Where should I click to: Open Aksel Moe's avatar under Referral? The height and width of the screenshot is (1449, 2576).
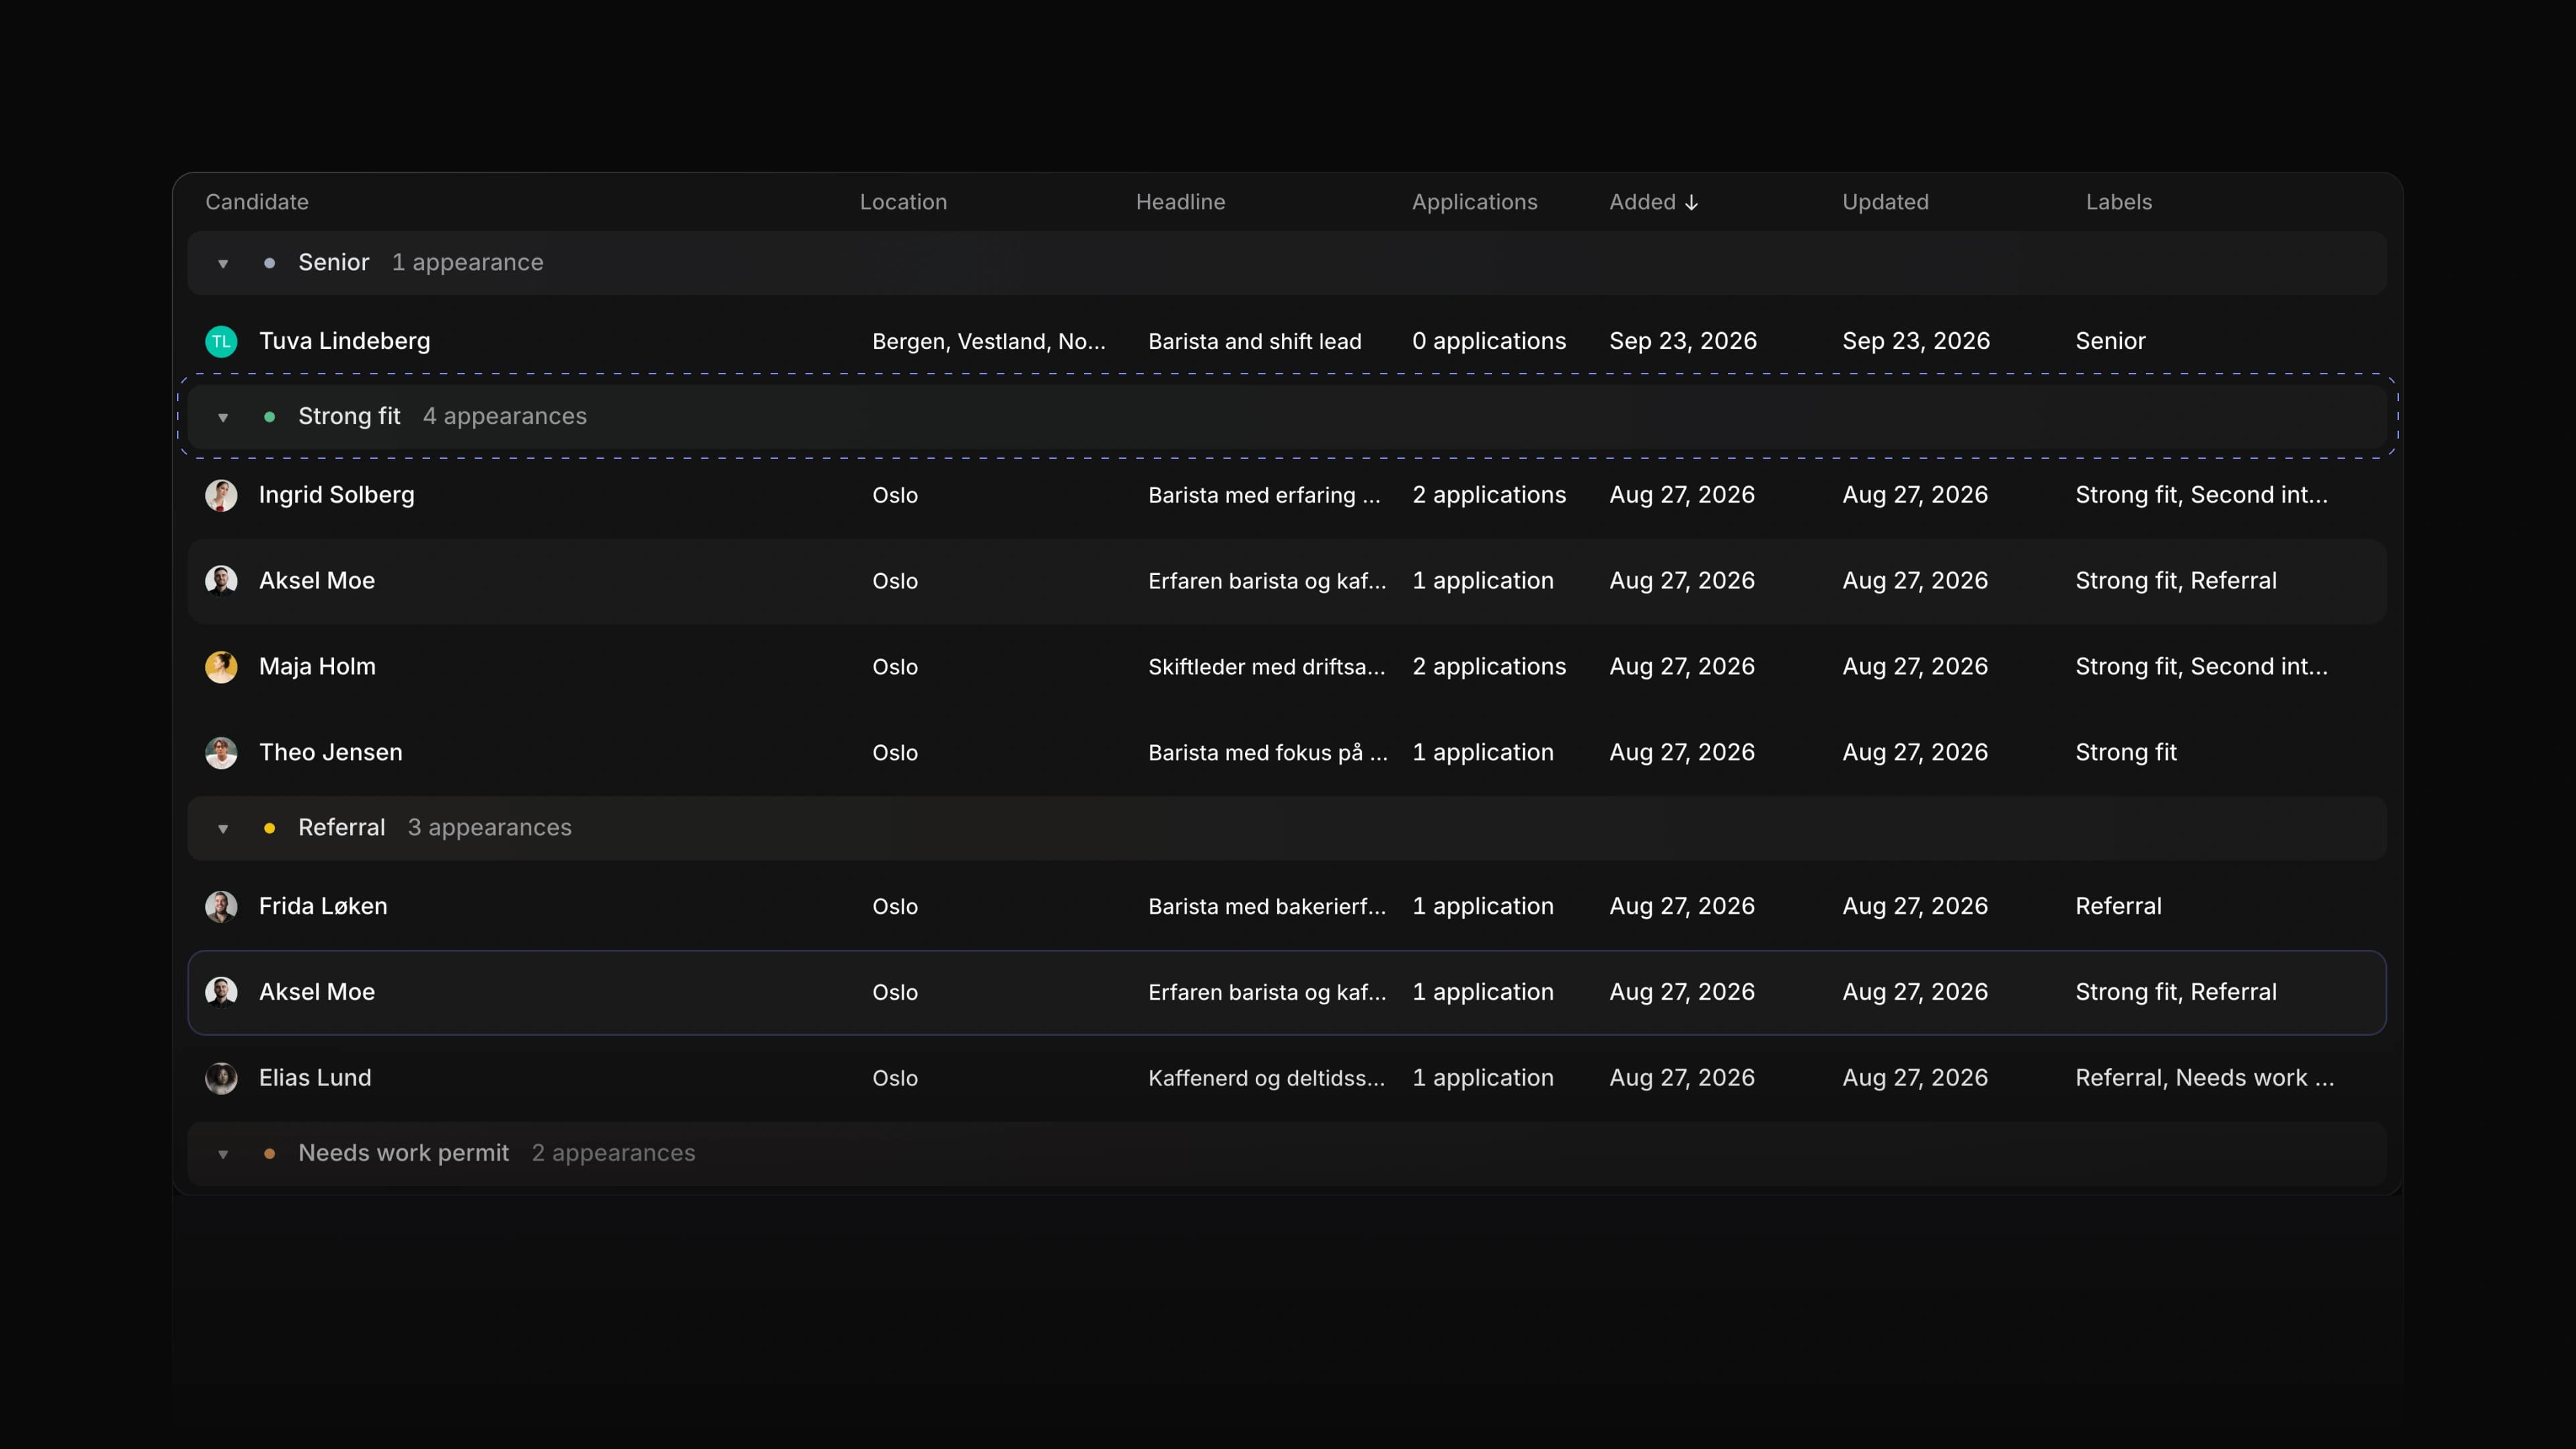[221, 992]
